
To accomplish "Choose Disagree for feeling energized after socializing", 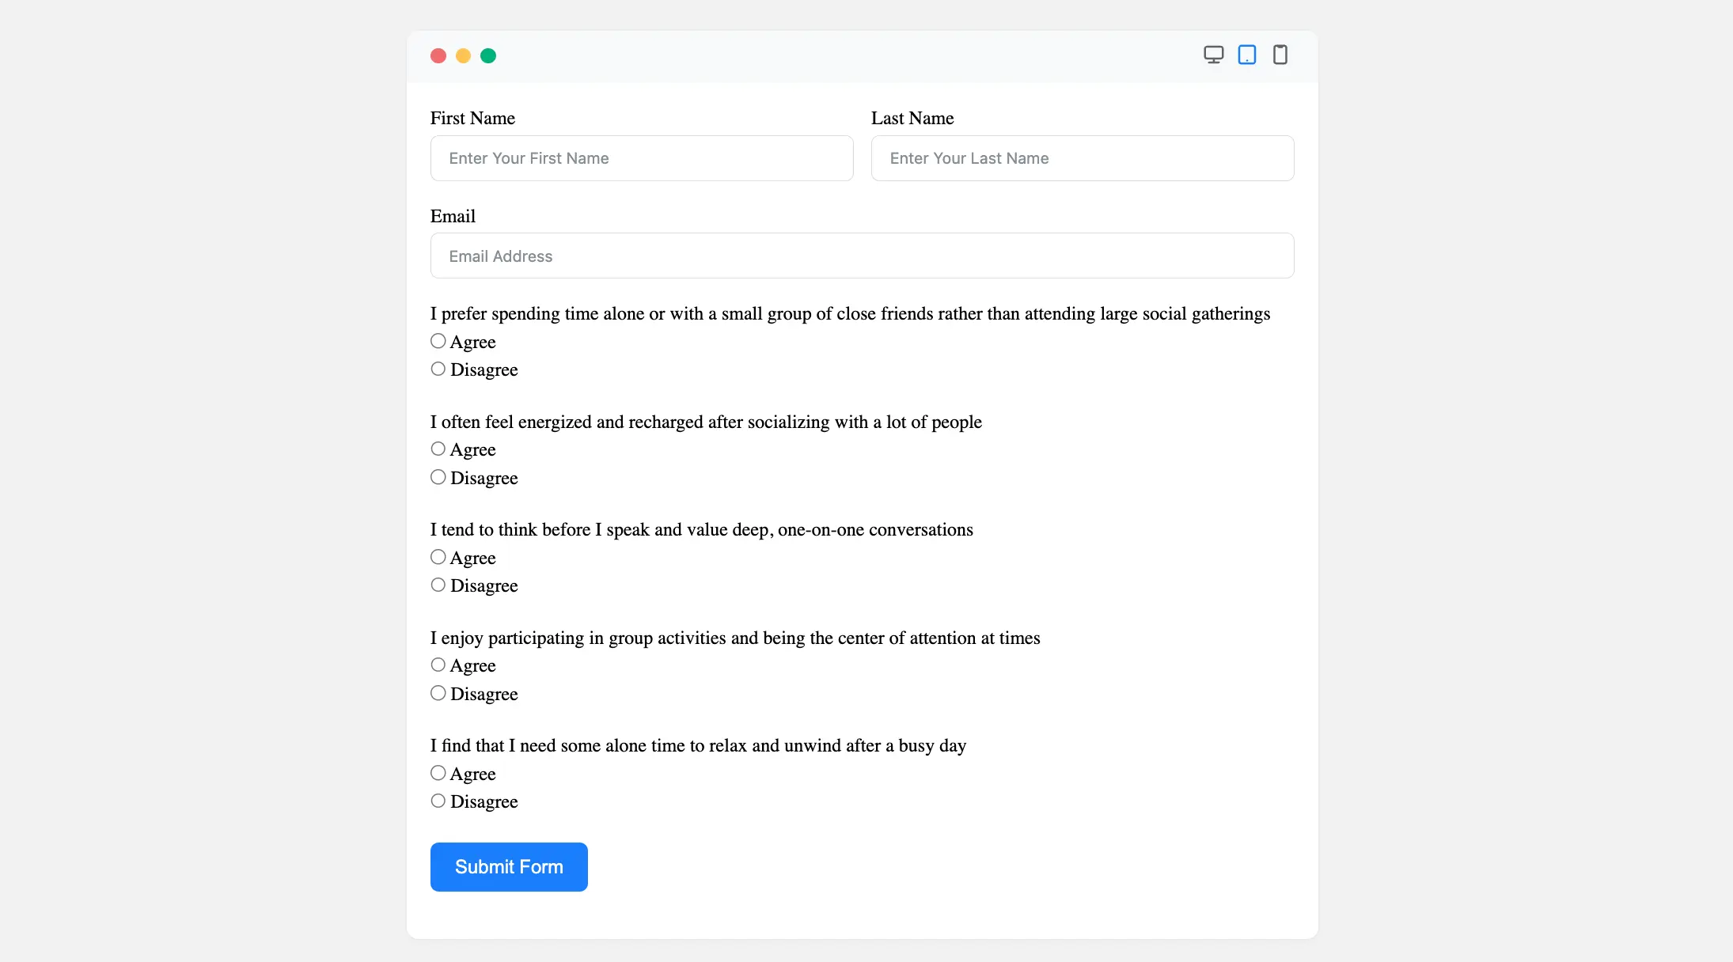I will (438, 477).
